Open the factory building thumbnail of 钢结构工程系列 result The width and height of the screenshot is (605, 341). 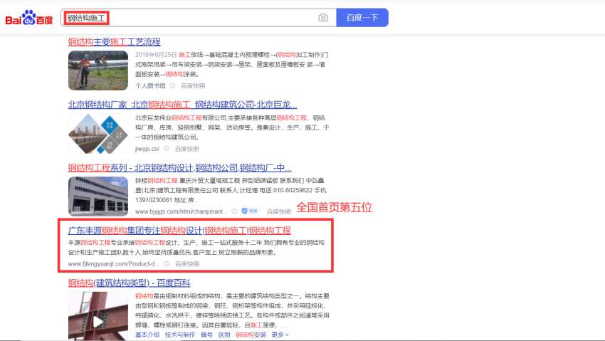[98, 196]
